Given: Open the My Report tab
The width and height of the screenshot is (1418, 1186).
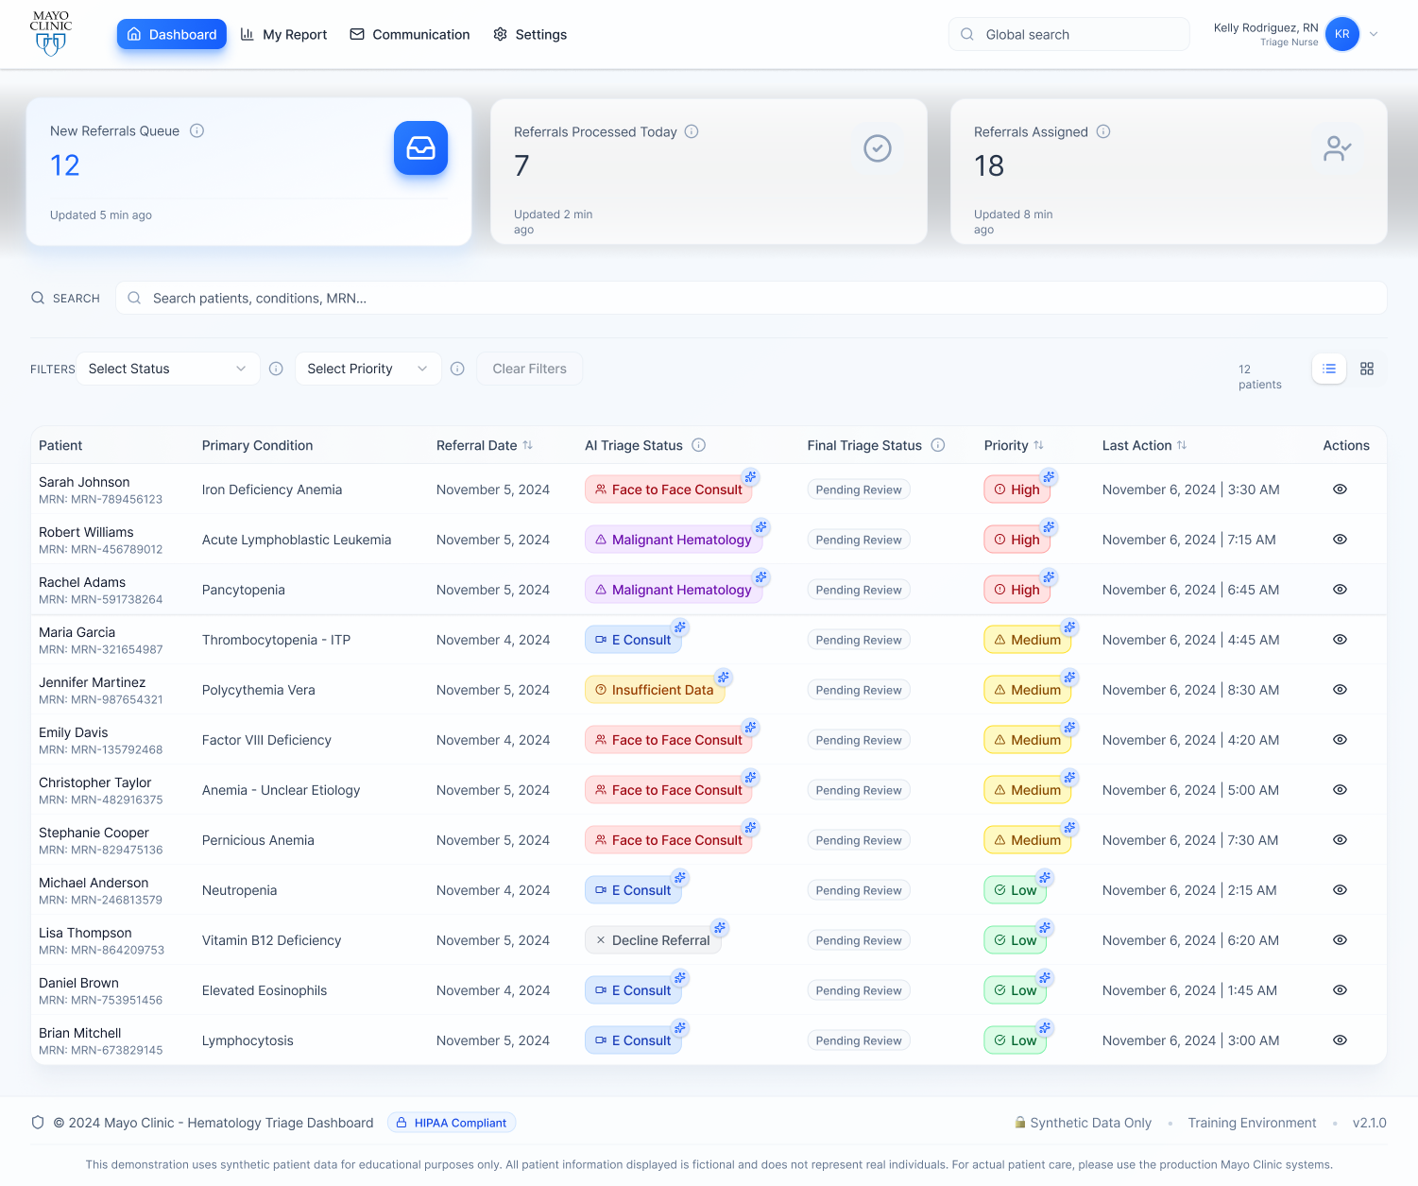Looking at the screenshot, I should pos(284,34).
